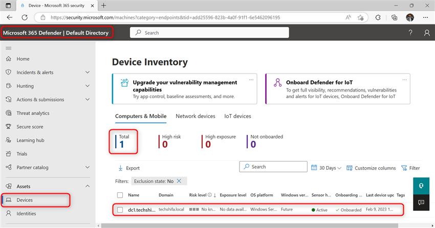435x228 pixels.
Task: Collapse navigation with the hamburger menu icon
Action: click(9, 48)
